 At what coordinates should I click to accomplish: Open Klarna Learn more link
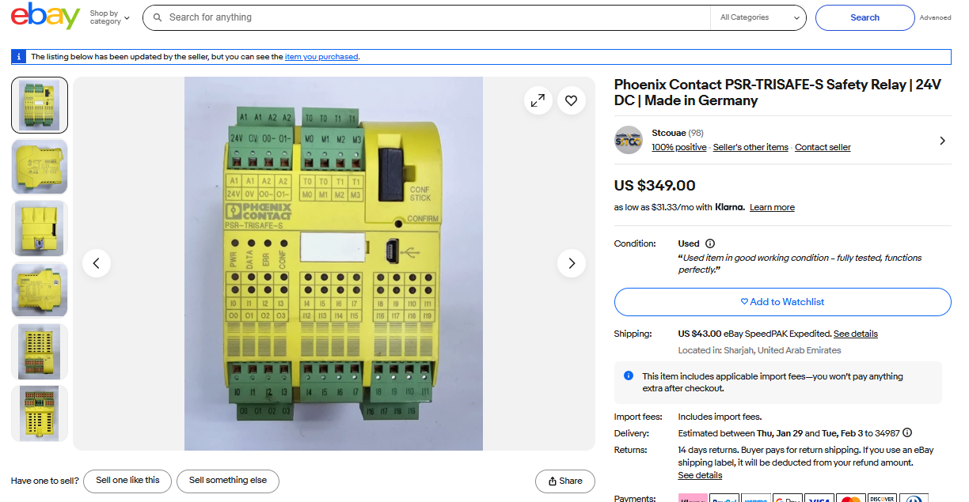(x=772, y=207)
